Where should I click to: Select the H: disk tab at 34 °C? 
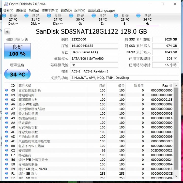147,20
